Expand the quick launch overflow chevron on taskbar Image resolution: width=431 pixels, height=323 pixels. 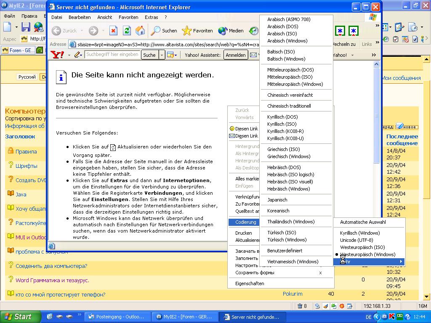80,315
